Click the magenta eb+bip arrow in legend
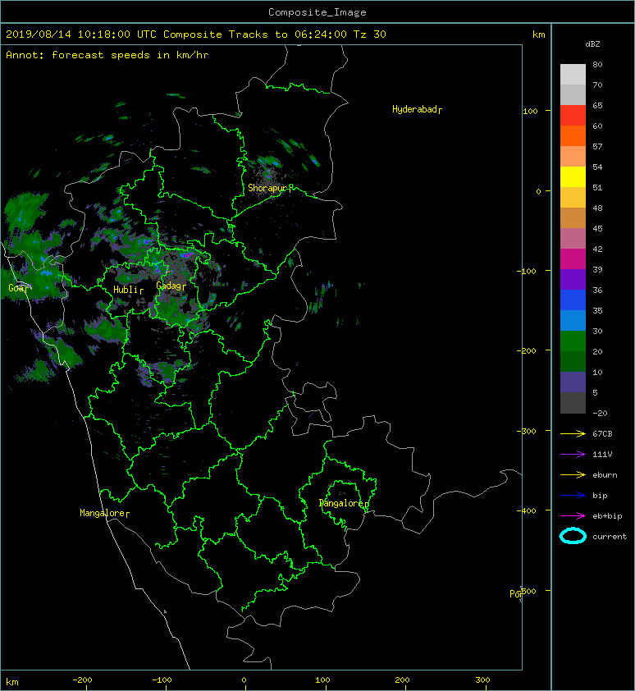Image resolution: width=635 pixels, height=691 pixels. pos(573,516)
